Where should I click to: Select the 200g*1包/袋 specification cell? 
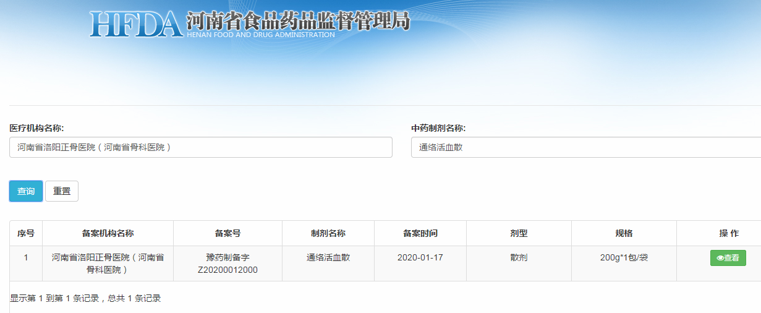pyautogui.click(x=624, y=264)
